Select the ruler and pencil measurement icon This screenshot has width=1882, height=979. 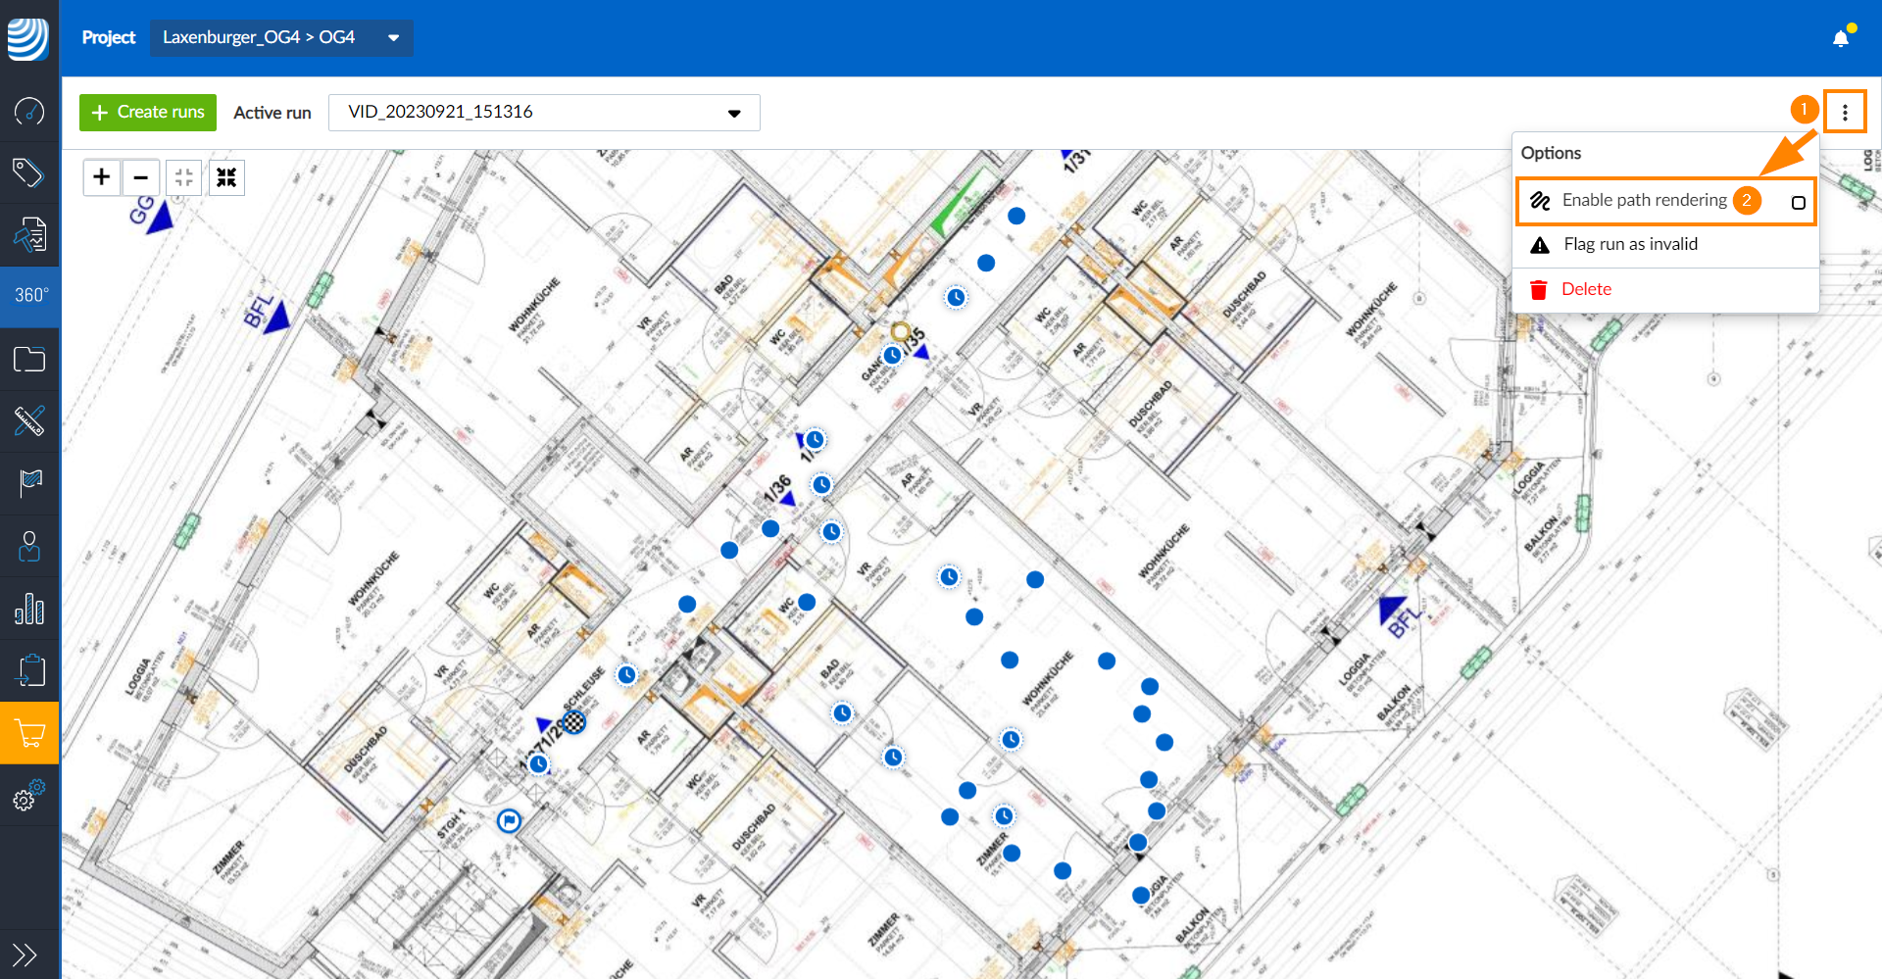29,420
